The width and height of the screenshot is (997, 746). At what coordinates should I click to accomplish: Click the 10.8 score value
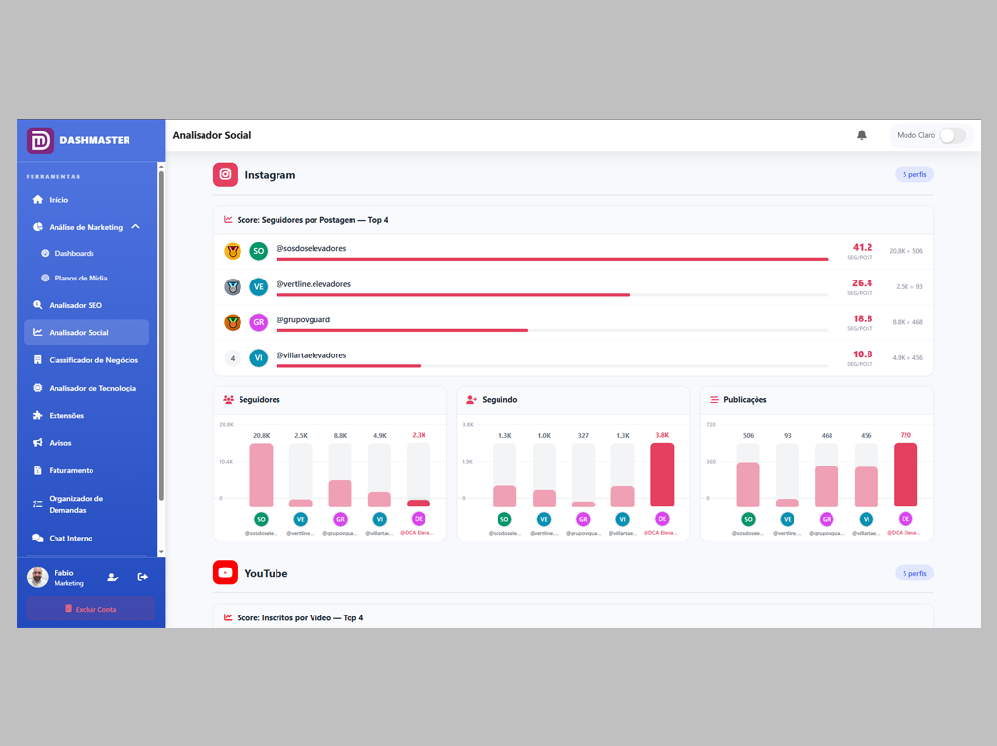[863, 354]
